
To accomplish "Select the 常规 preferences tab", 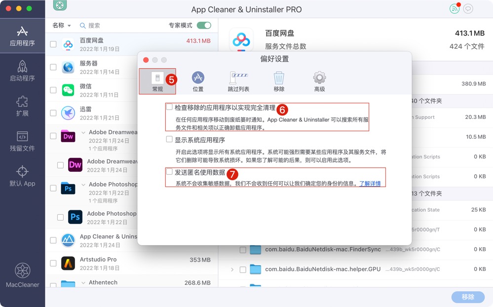I will [x=157, y=81].
